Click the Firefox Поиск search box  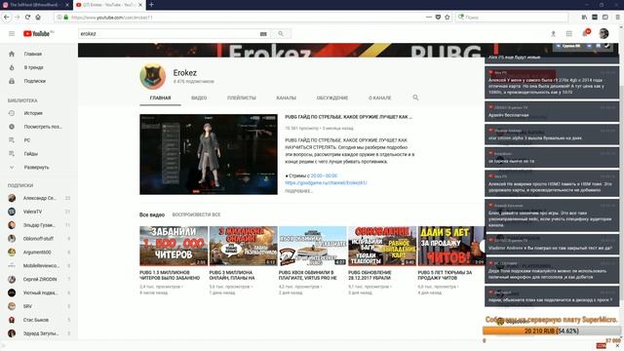coord(512,18)
